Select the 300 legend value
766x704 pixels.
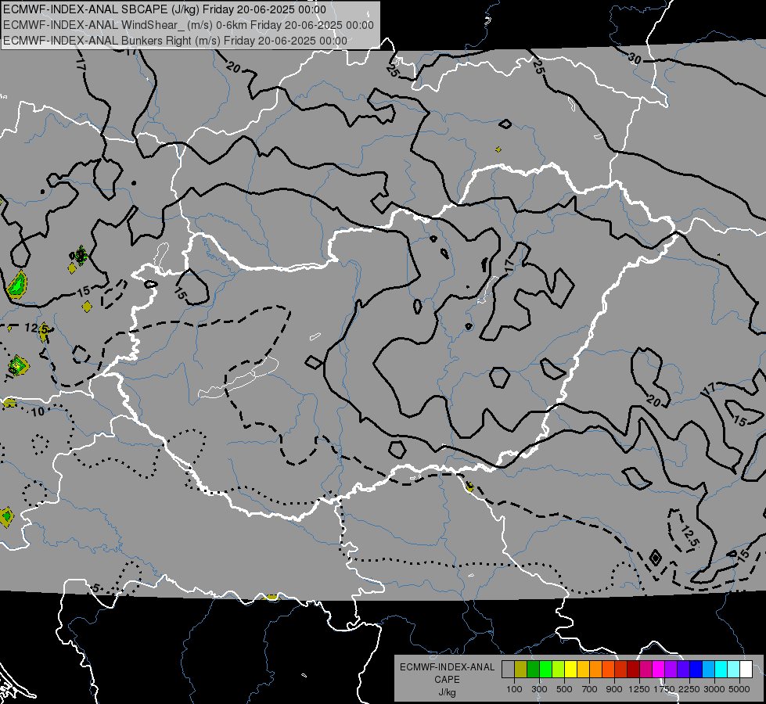pyautogui.click(x=539, y=689)
